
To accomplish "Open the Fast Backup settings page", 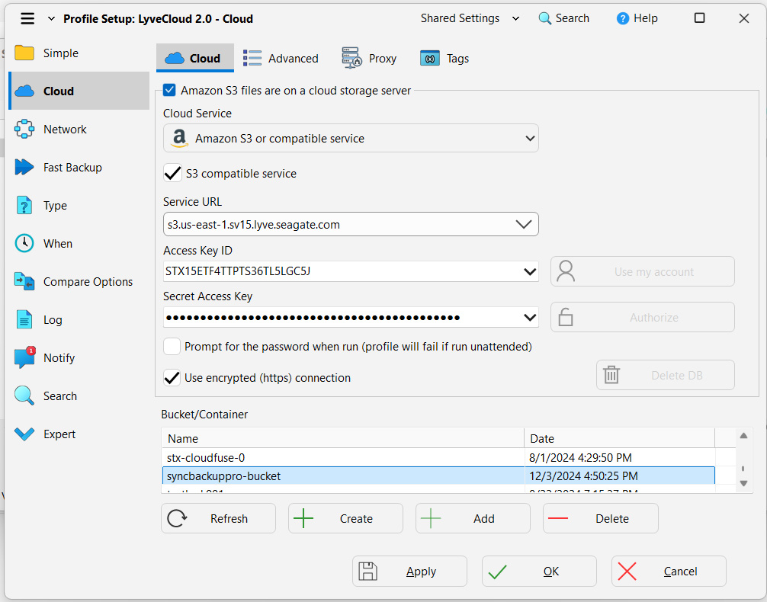I will (79, 167).
